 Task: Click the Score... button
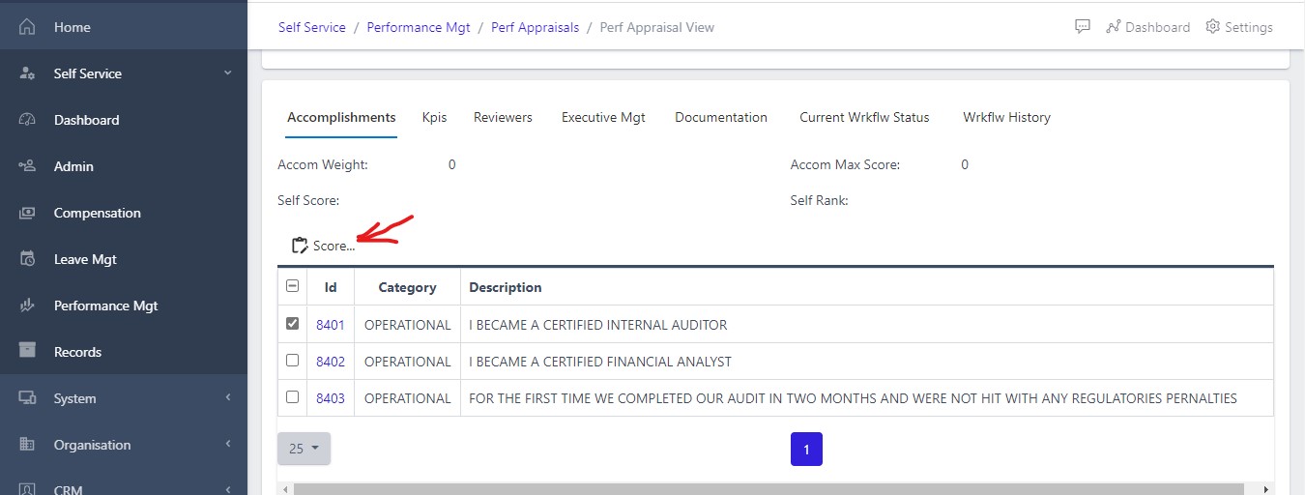[324, 246]
